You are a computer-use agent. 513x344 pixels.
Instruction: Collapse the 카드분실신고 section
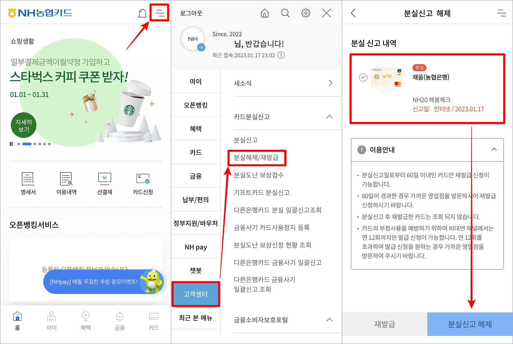[329, 117]
